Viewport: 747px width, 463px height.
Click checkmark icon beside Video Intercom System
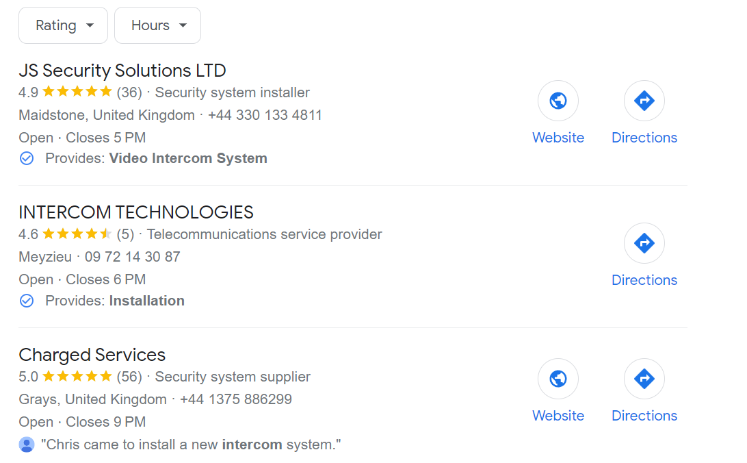(26, 158)
